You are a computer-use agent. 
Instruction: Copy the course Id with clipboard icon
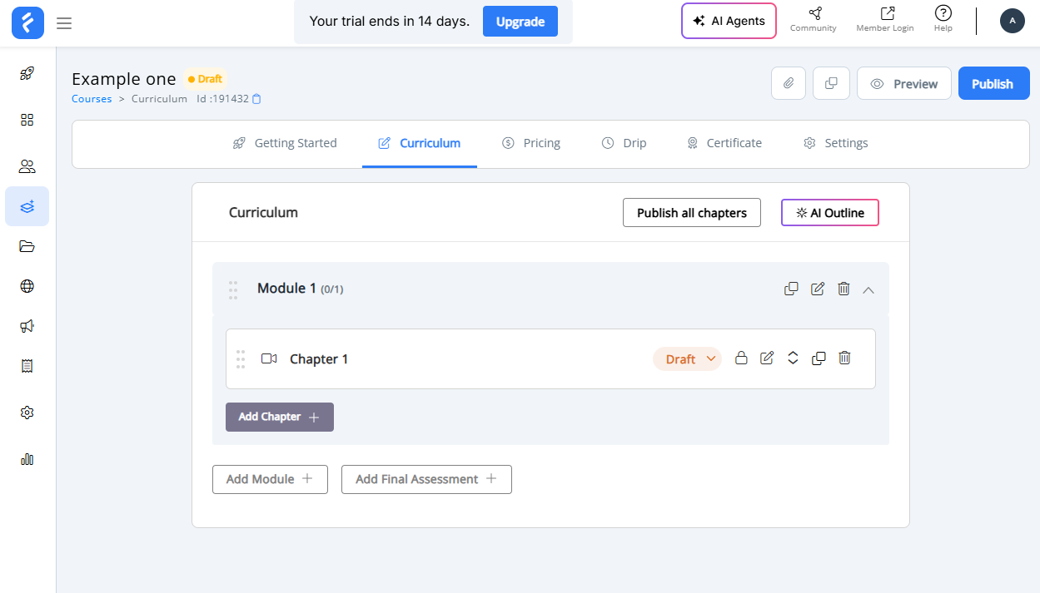tap(256, 99)
